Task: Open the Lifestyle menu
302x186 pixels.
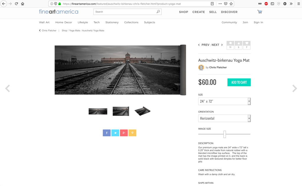Action: (83, 22)
